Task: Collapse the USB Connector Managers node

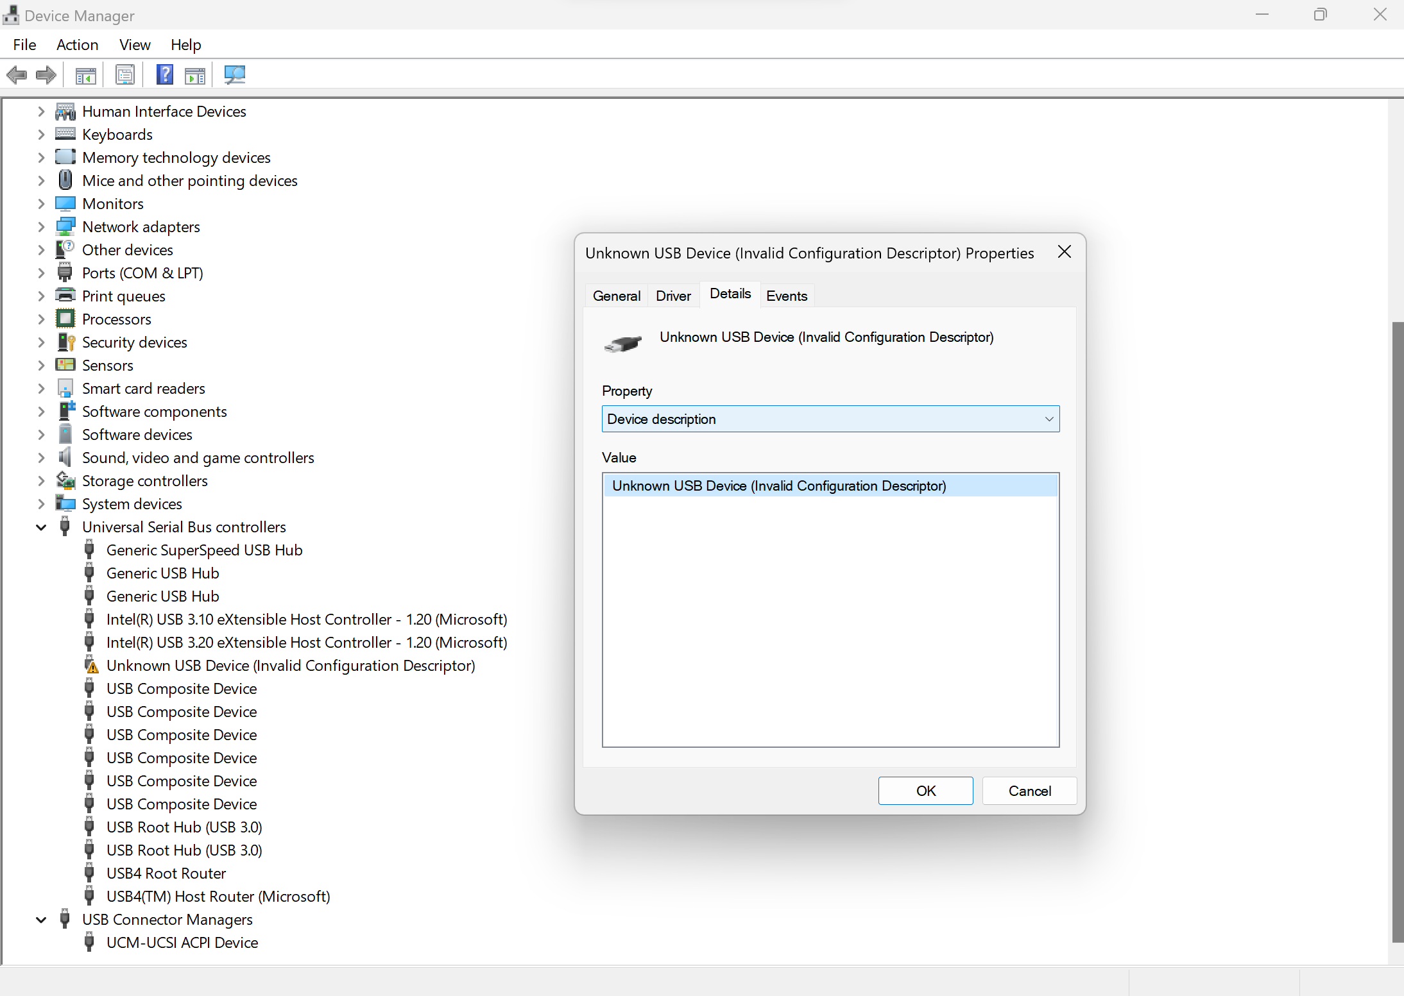Action: [41, 920]
